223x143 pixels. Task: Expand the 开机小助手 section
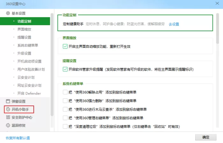coord(20,109)
